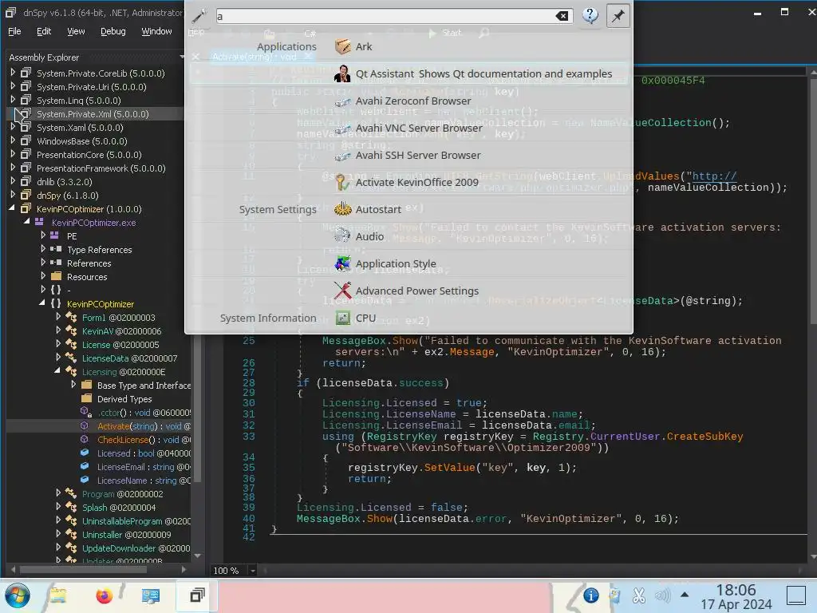Click the dnSpy search magnifier icon
This screenshot has height=613, width=817.
click(484, 33)
